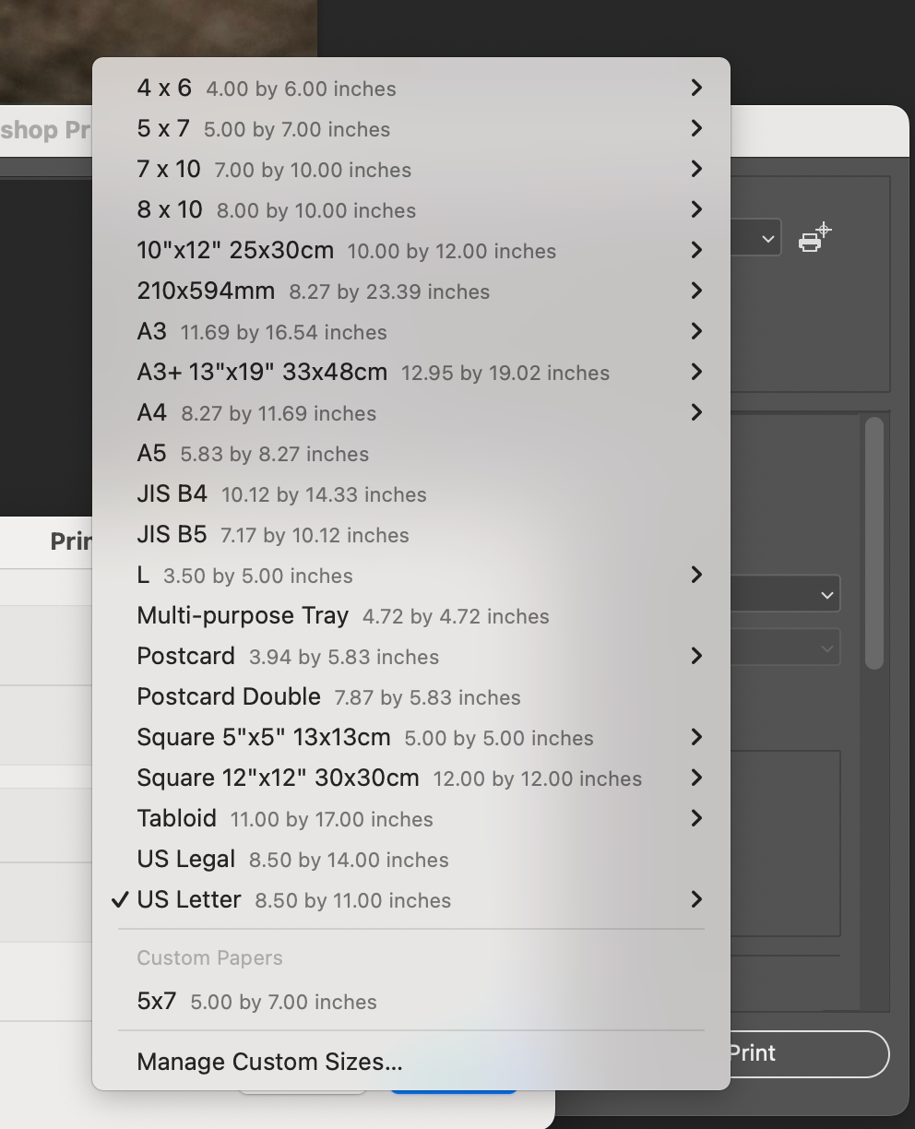Open the Square 12"x12" 30x30cm submenu
The width and height of the screenshot is (915, 1129).
(695, 778)
